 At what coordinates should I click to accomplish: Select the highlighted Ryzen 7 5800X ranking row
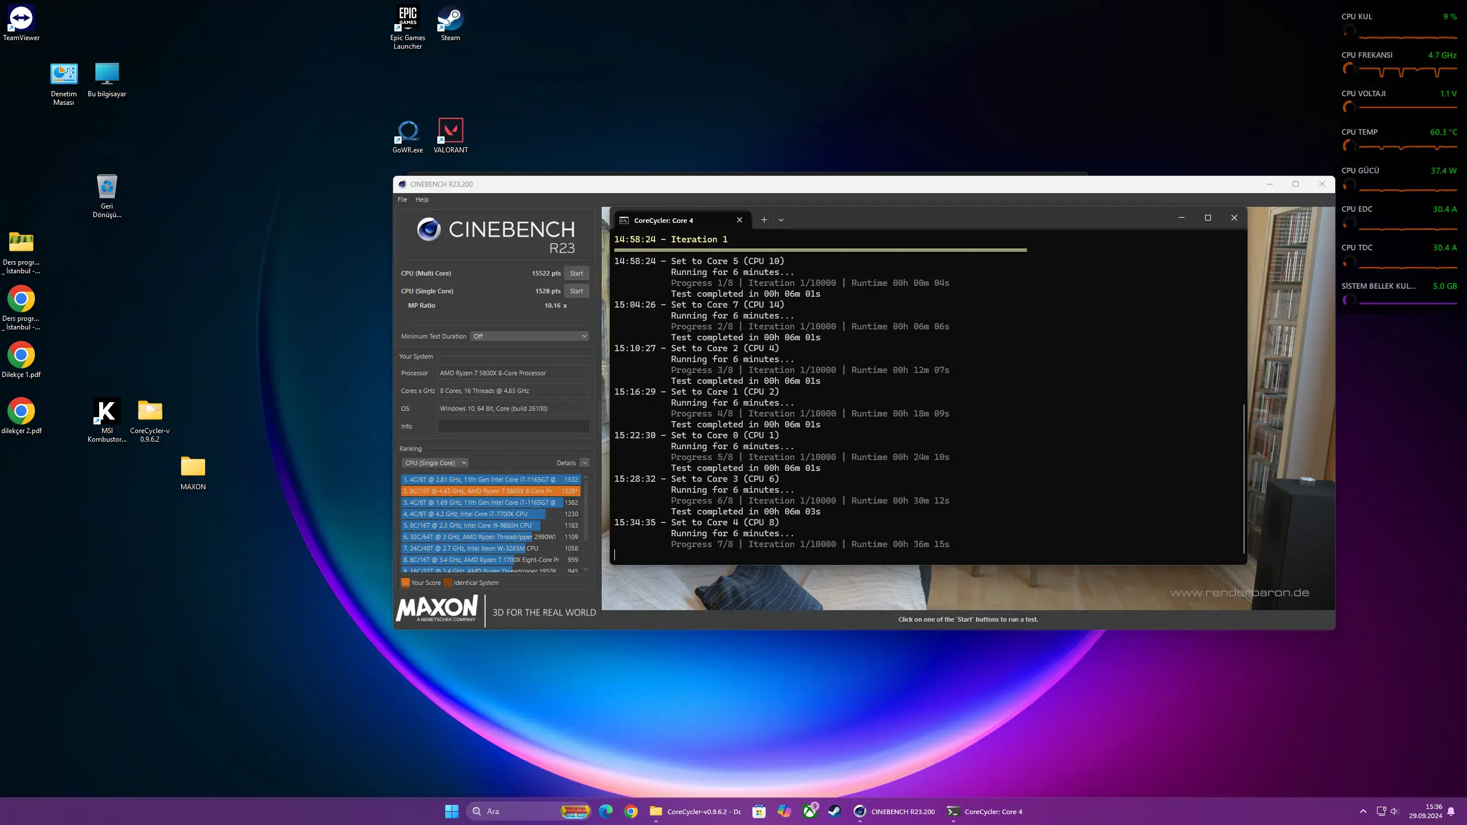pos(491,491)
